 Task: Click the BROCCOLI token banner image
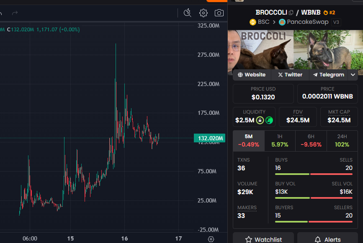coord(296,50)
